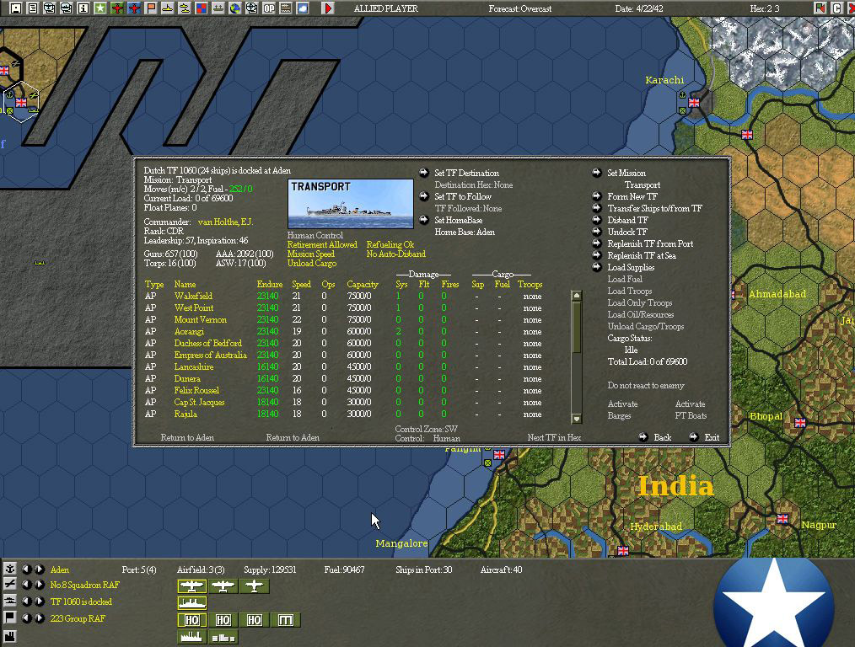The image size is (855, 647).
Task: Click the ship list scrollbar thumb
Action: (577, 328)
